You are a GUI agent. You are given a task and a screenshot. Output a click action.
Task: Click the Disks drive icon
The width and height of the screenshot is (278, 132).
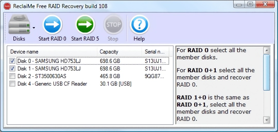[x=19, y=25]
